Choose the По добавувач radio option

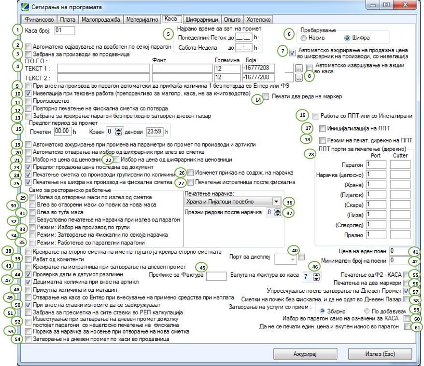(367, 311)
